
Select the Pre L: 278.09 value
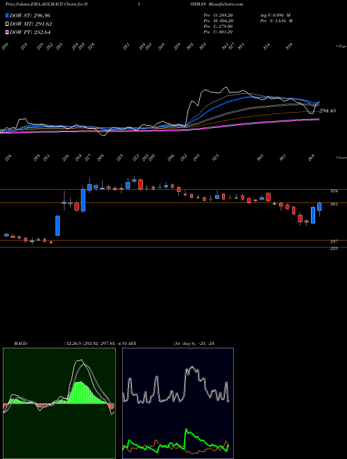tap(218, 26)
